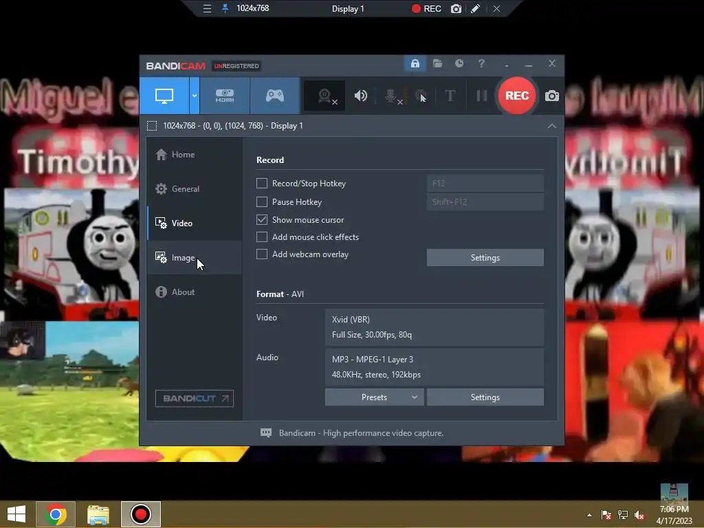Toggle webcam overlay icon in toolbar
The width and height of the screenshot is (704, 528).
pos(324,96)
